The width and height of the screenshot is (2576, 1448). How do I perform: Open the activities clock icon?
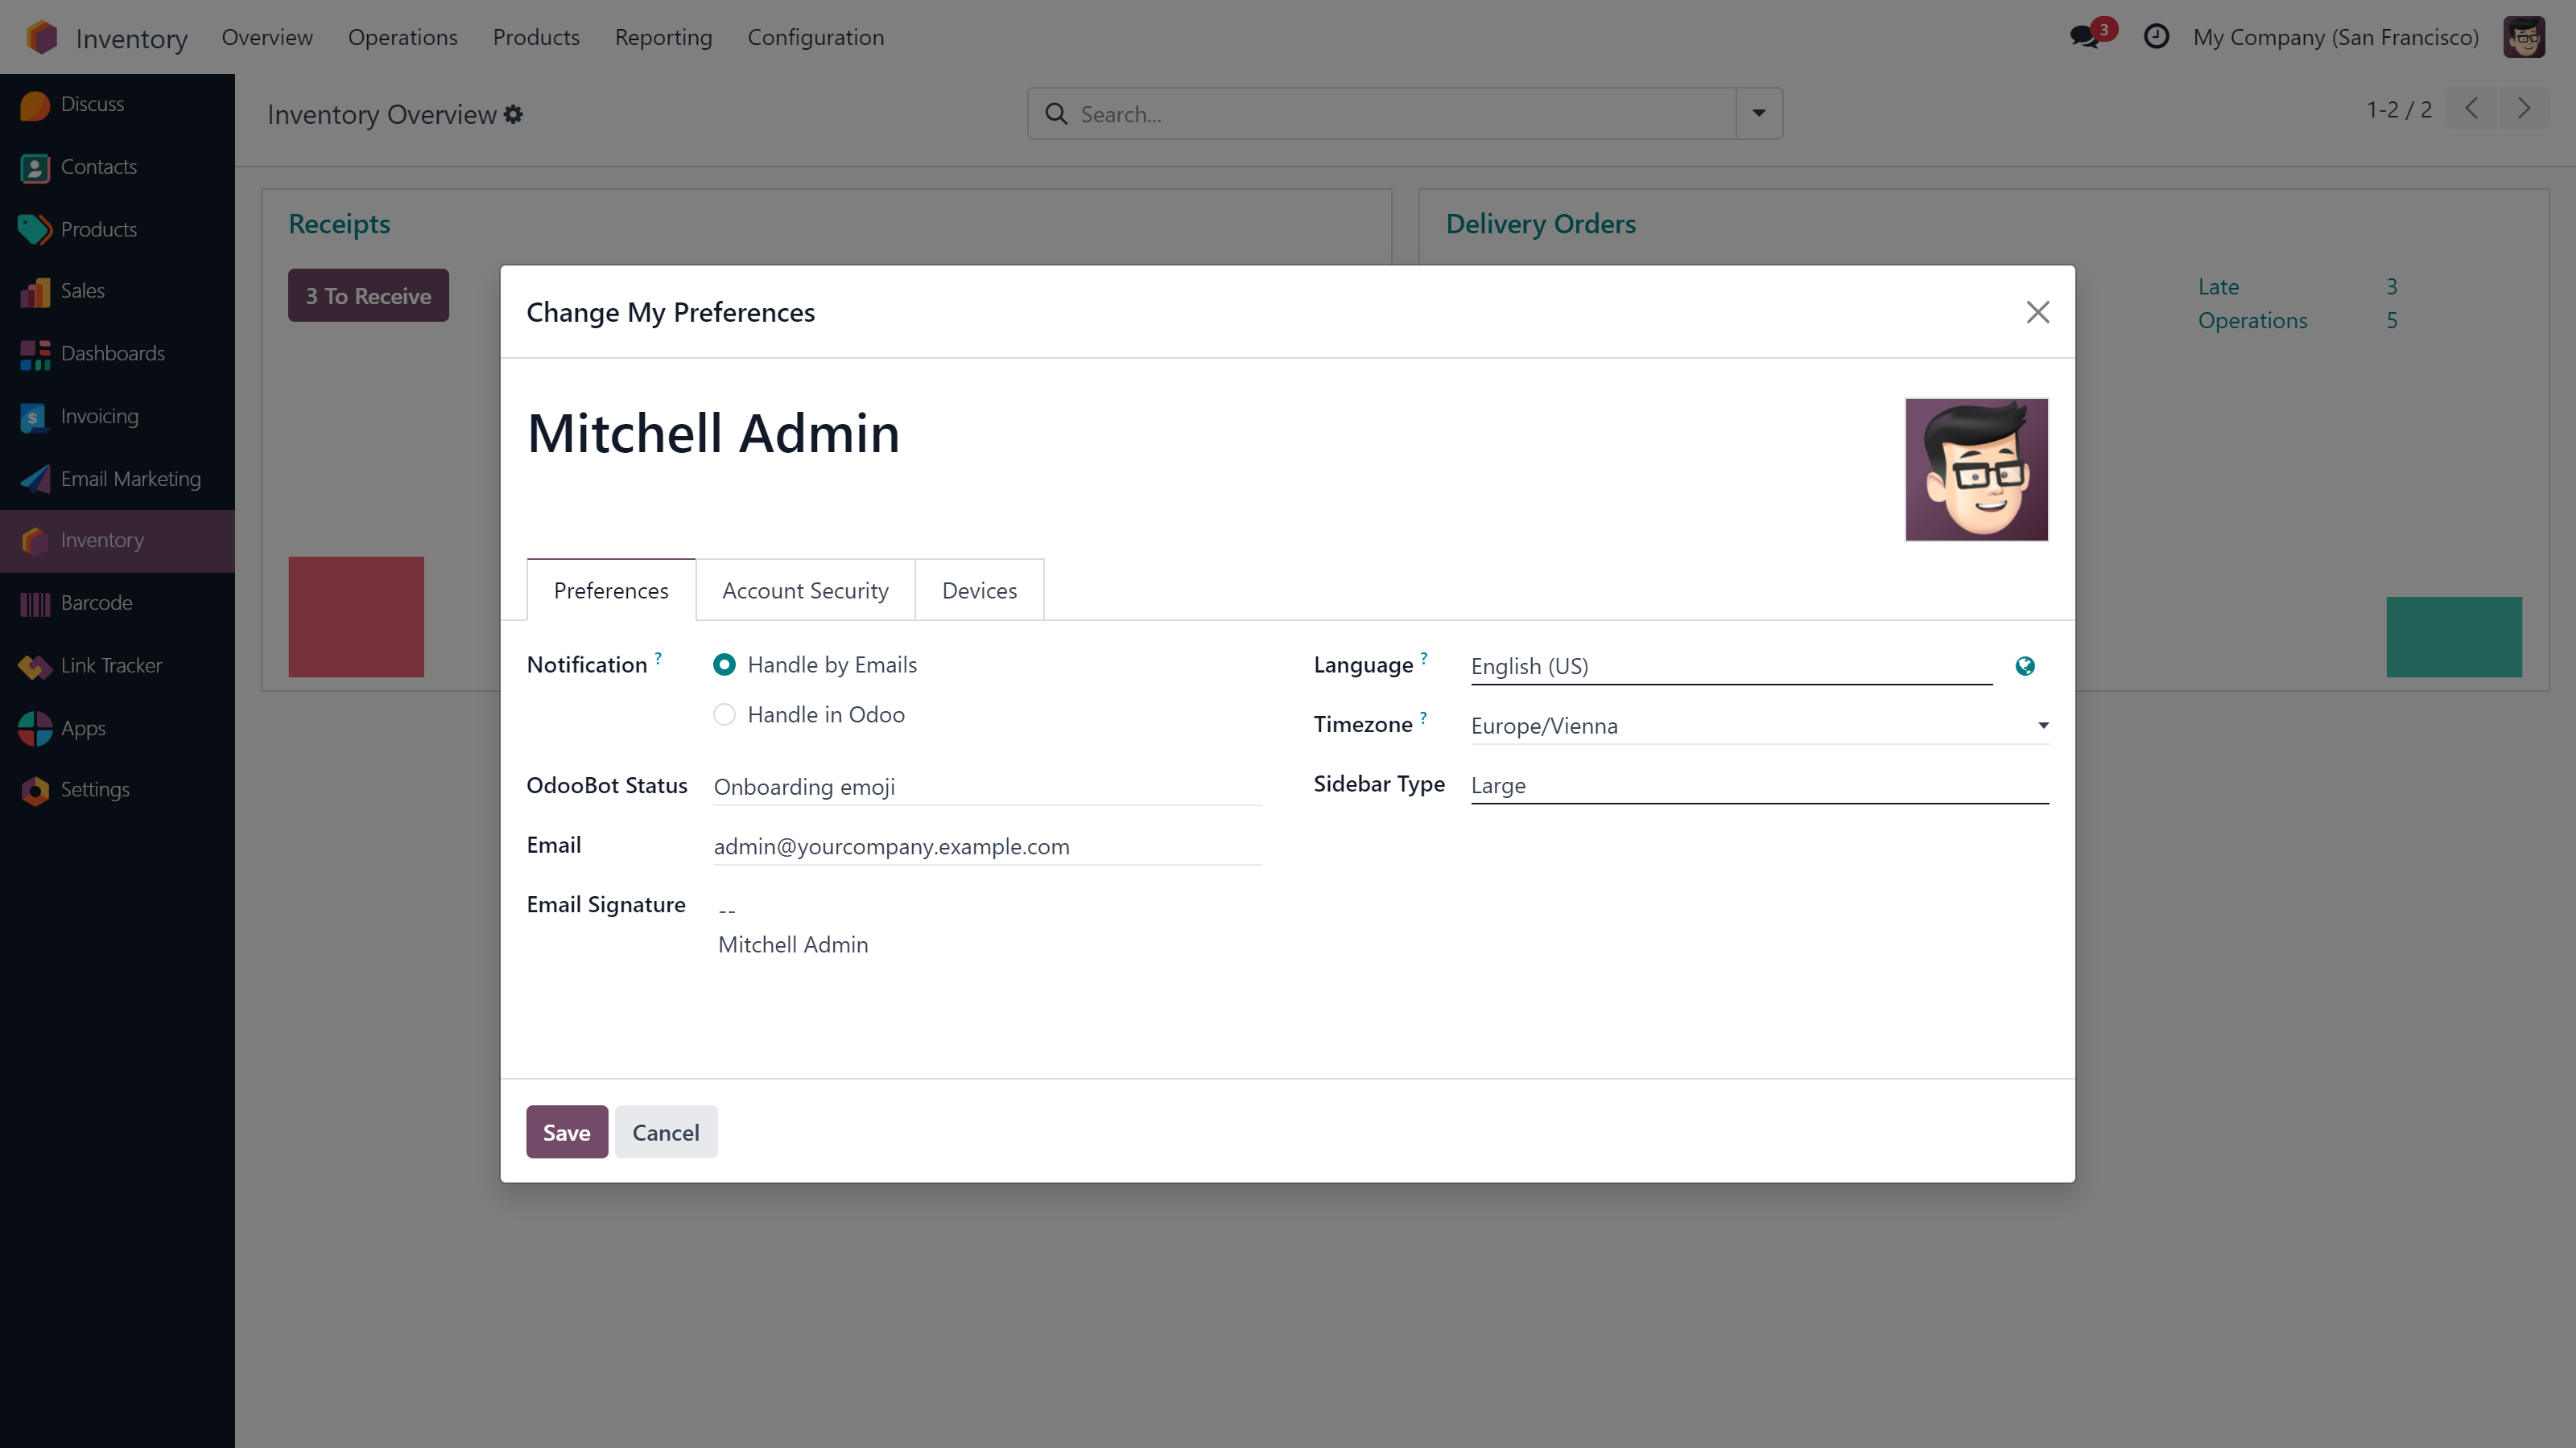[2156, 37]
